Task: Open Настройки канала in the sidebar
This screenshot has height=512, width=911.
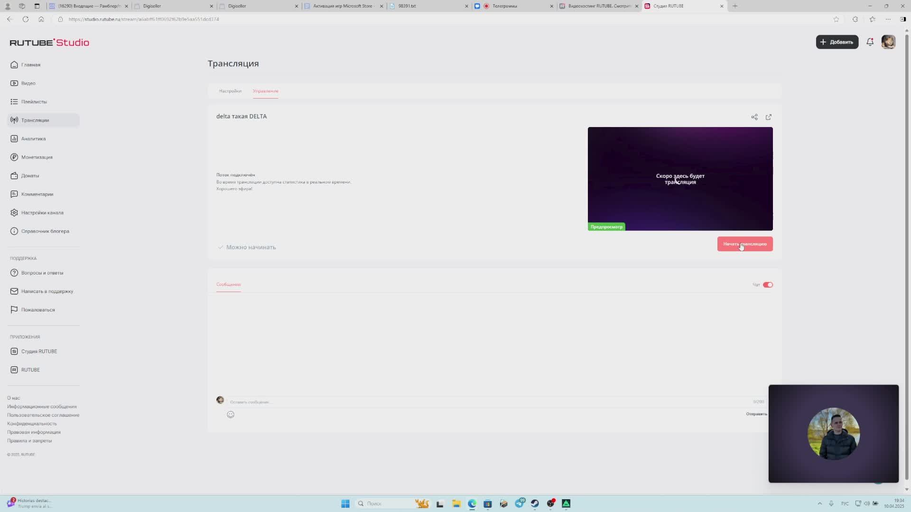Action: click(x=42, y=212)
